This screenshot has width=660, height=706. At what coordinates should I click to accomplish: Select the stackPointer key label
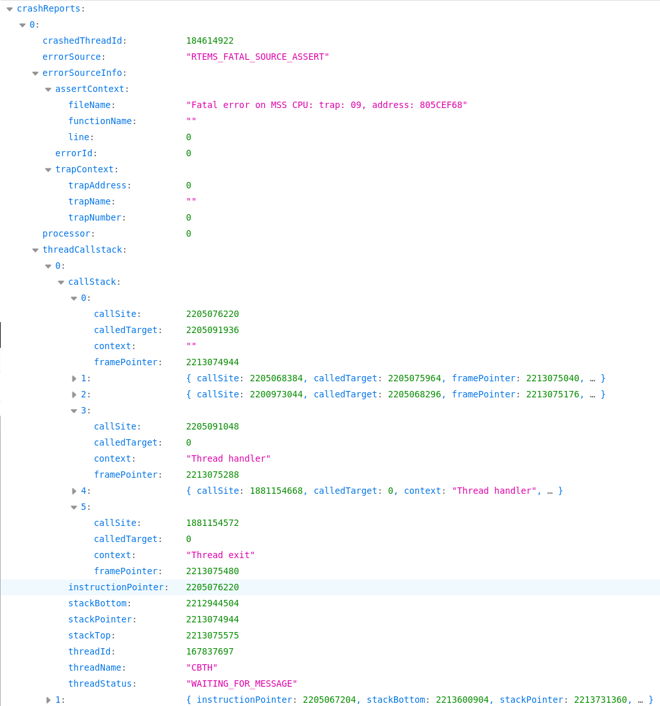click(x=100, y=620)
